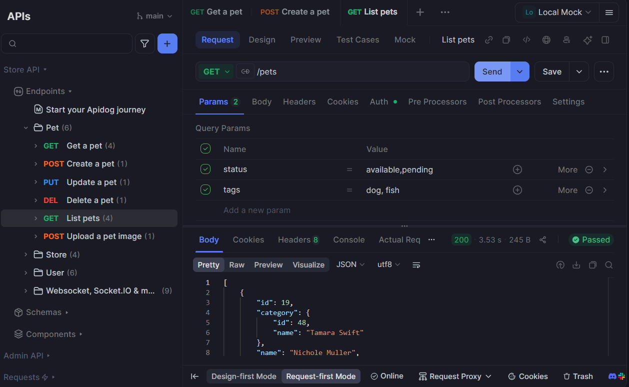Open the Create a pet request tab

[294, 11]
